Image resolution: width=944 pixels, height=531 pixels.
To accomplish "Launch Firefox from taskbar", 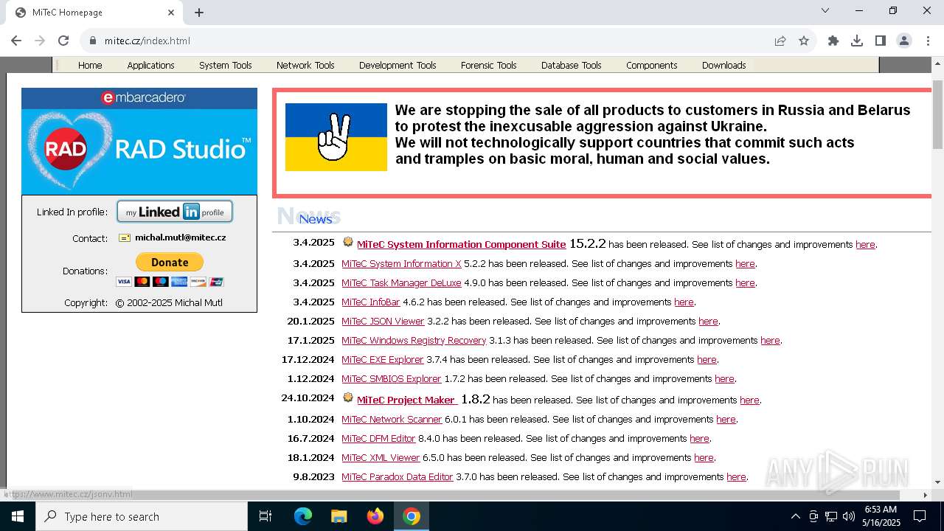I will click(375, 516).
